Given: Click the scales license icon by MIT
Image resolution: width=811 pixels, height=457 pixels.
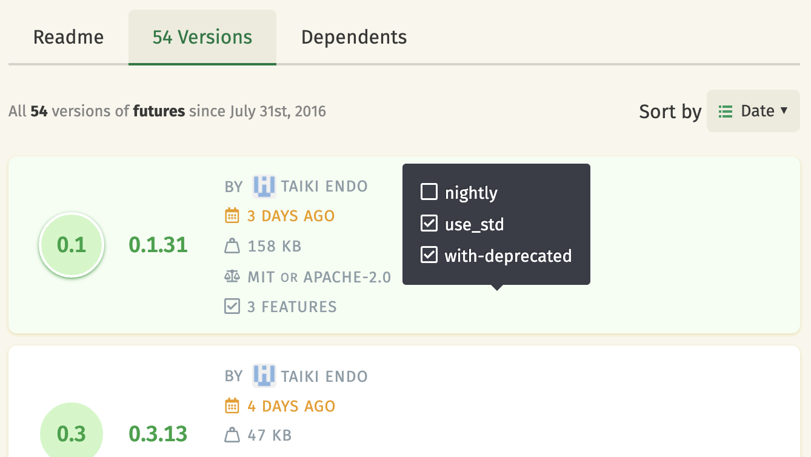Looking at the screenshot, I should [x=232, y=277].
